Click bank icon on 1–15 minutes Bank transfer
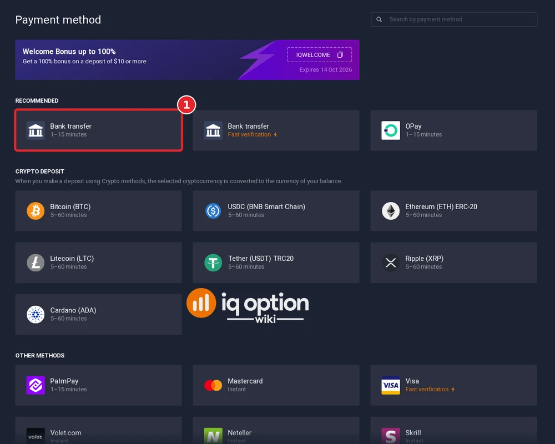The width and height of the screenshot is (555, 444). pos(36,130)
